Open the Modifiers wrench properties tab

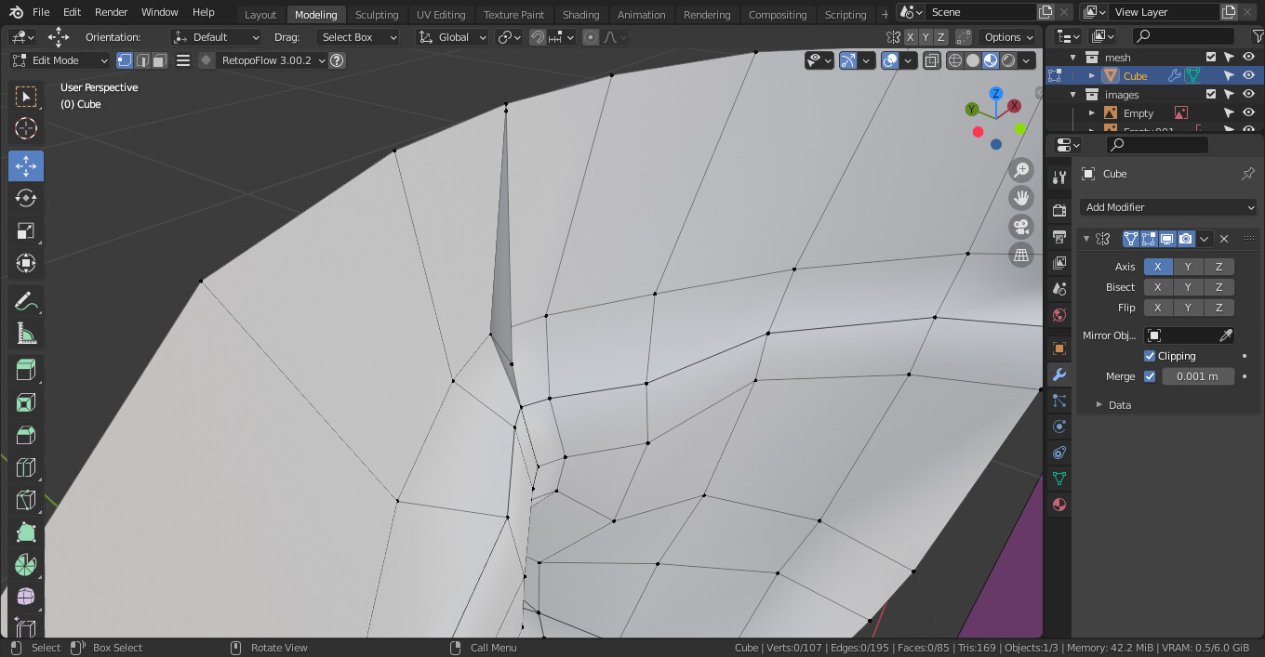pos(1059,374)
